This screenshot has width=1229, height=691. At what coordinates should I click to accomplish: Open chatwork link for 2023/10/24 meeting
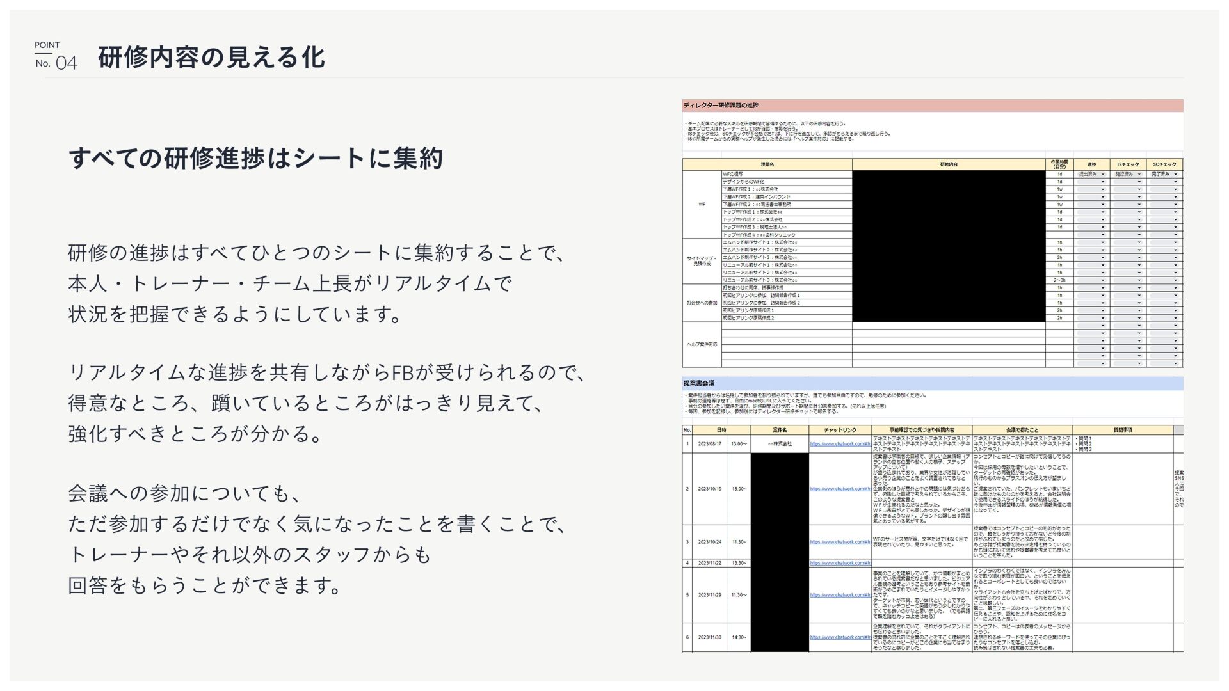pos(840,542)
